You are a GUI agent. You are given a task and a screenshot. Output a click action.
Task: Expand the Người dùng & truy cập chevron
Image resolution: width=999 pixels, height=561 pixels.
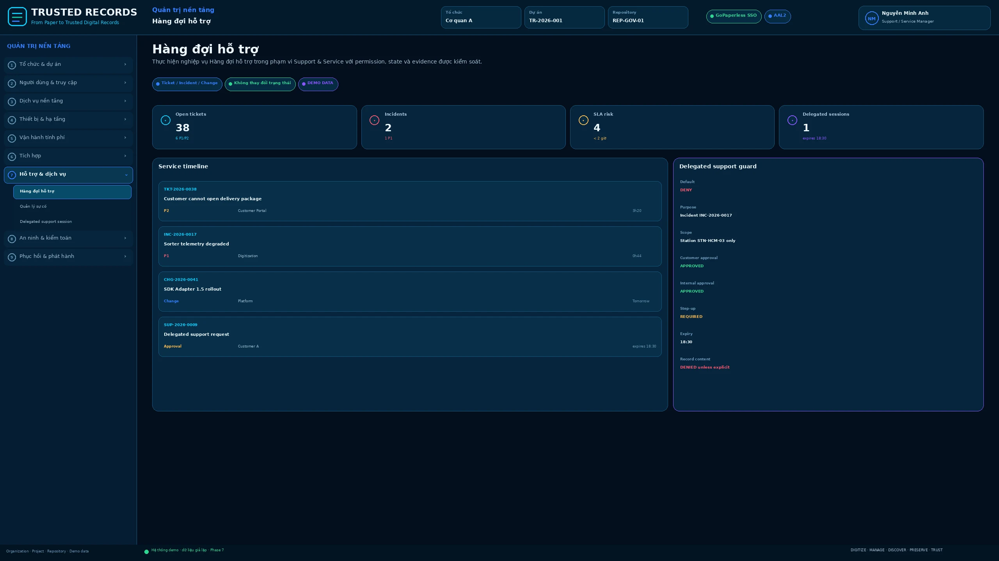125,83
